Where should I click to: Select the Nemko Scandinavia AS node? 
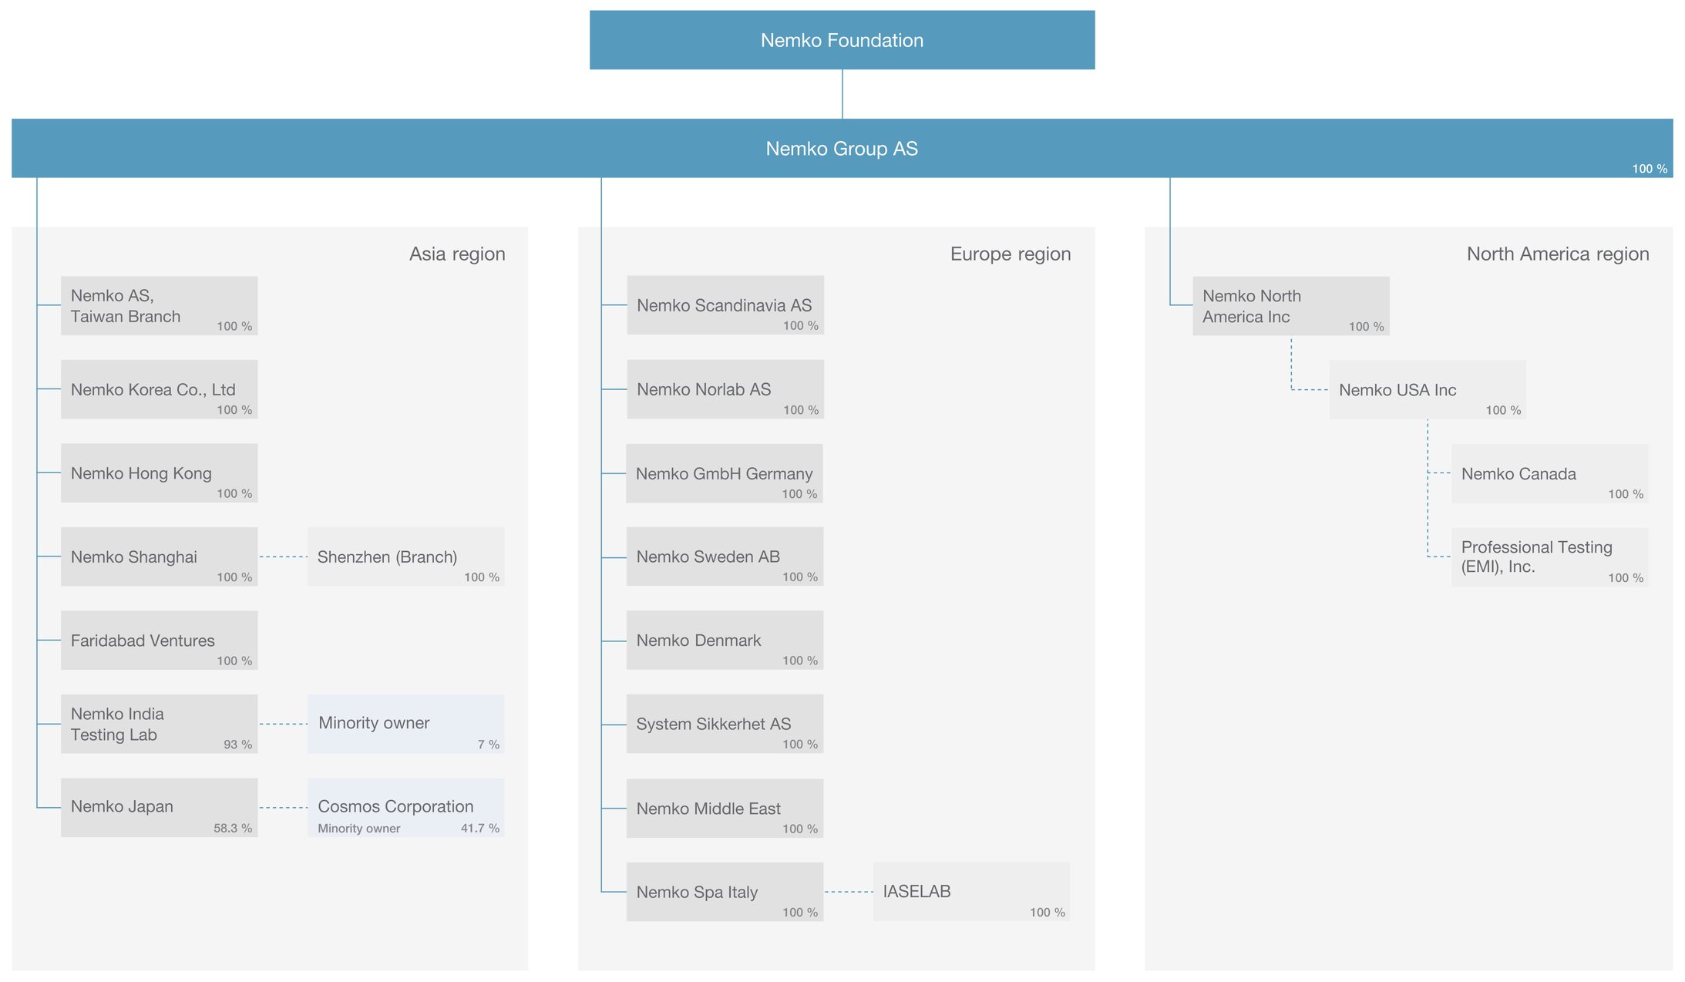pos(725,305)
